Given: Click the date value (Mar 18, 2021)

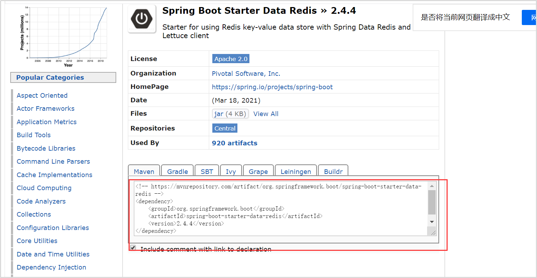Looking at the screenshot, I should 236,100.
